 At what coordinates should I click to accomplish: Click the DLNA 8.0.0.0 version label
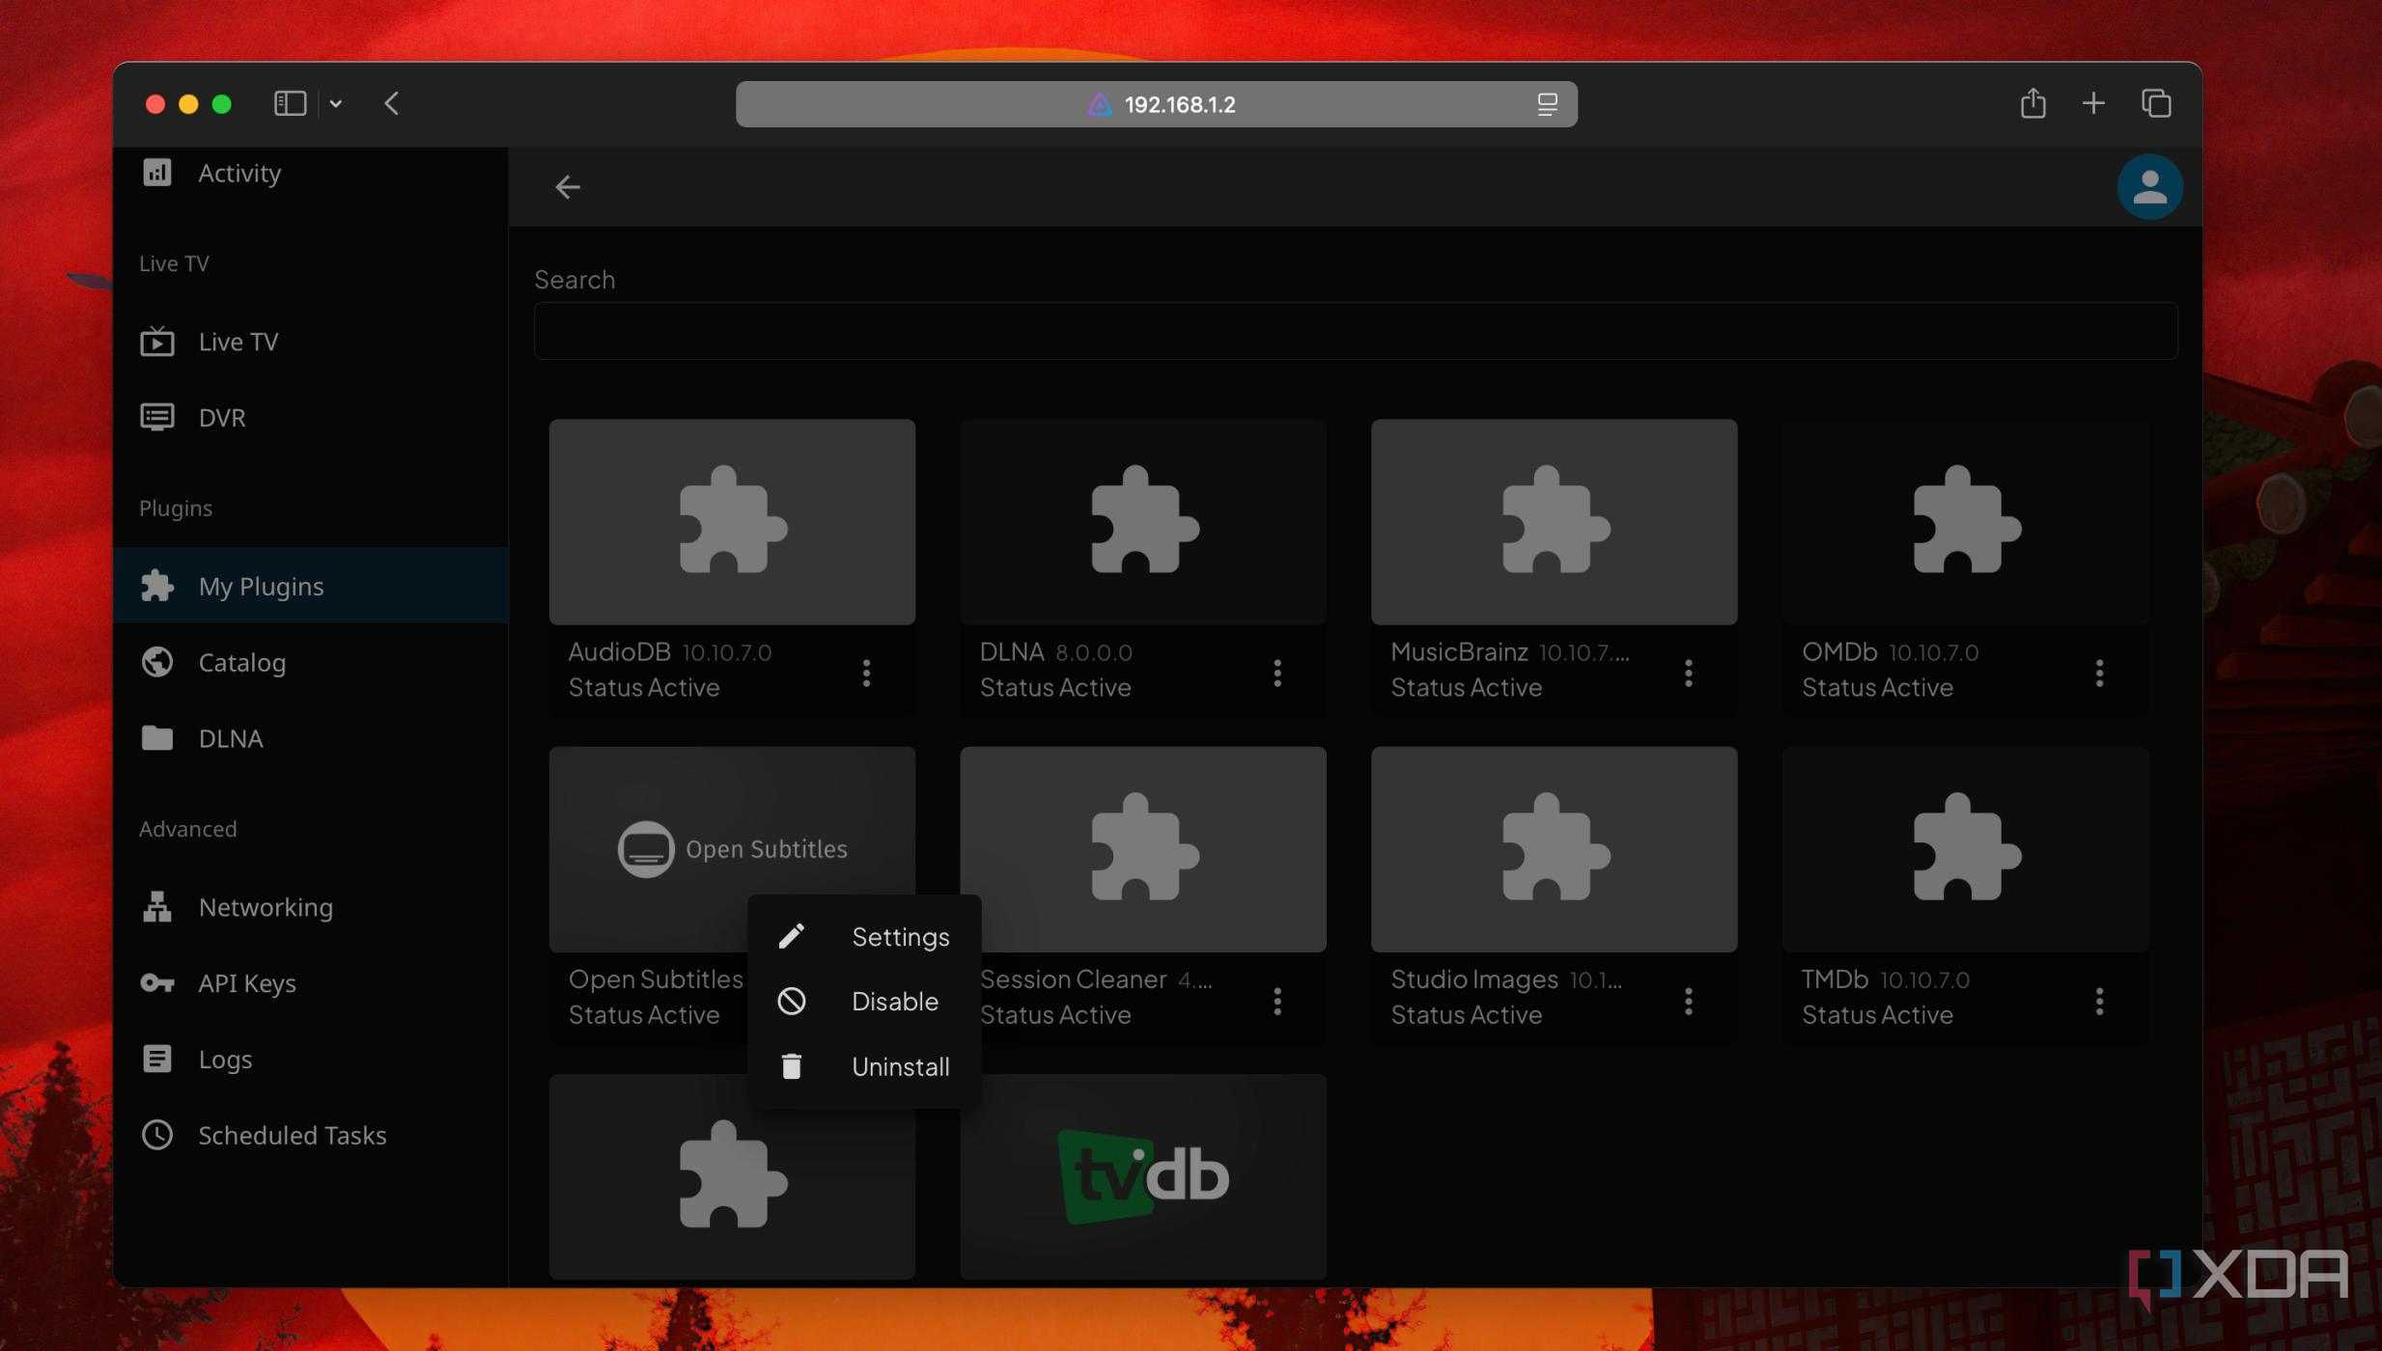(1093, 653)
